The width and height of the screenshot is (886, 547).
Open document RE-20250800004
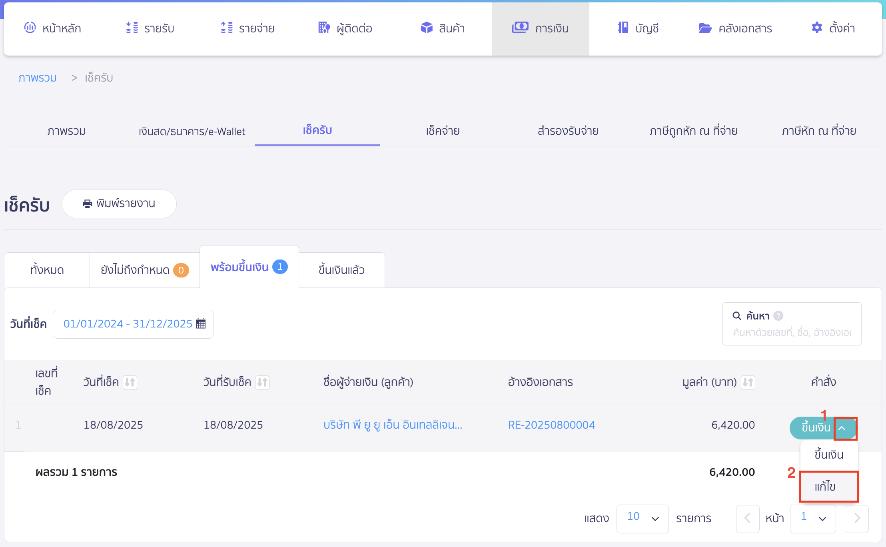[x=552, y=425]
